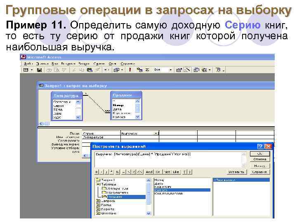The image size is (297, 223).
Task: Click the Spelling check toolbar icon
Action: (64, 70)
